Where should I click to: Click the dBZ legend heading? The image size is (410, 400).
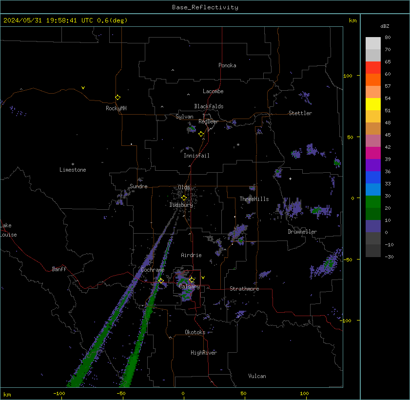point(385,26)
